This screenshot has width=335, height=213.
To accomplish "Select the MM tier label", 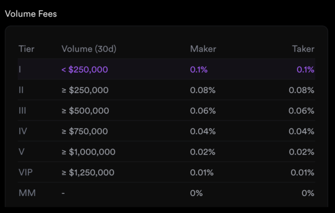I will 27,193.
